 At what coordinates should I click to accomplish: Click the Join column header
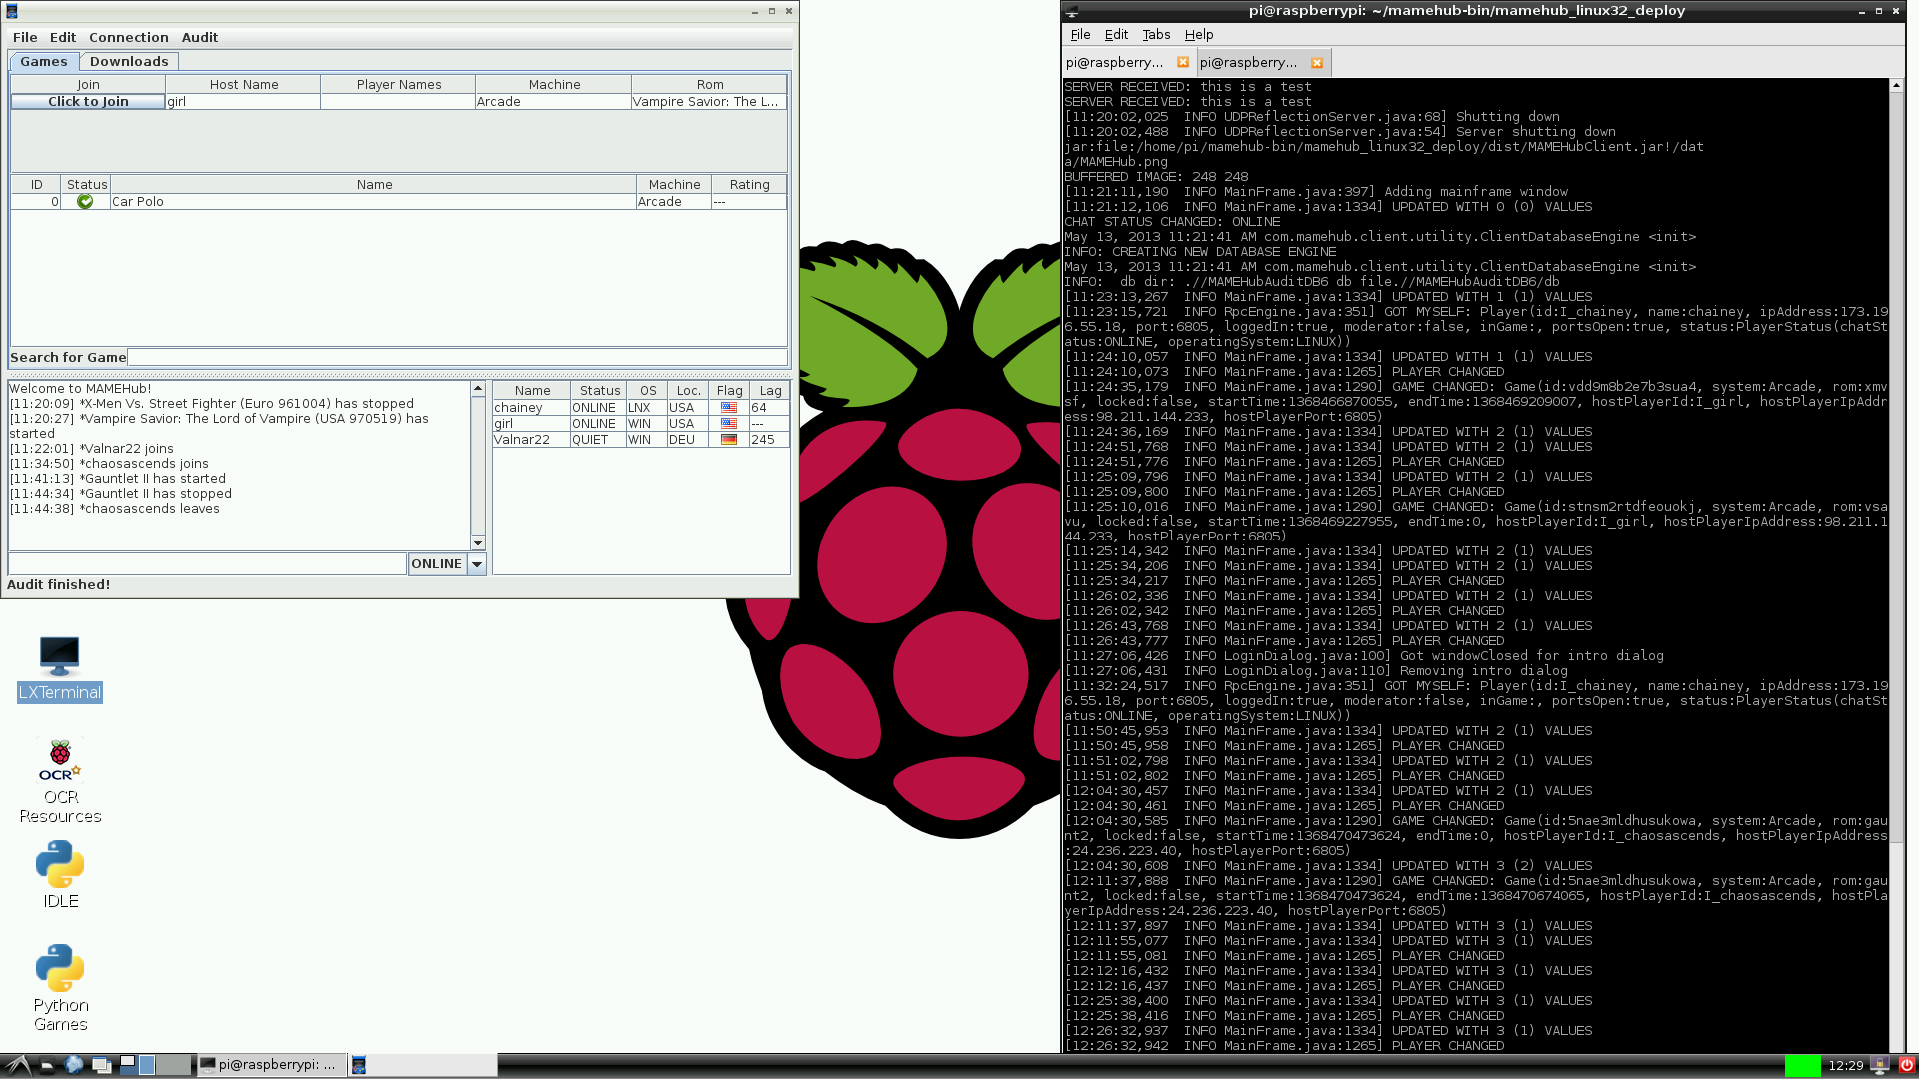(x=88, y=84)
